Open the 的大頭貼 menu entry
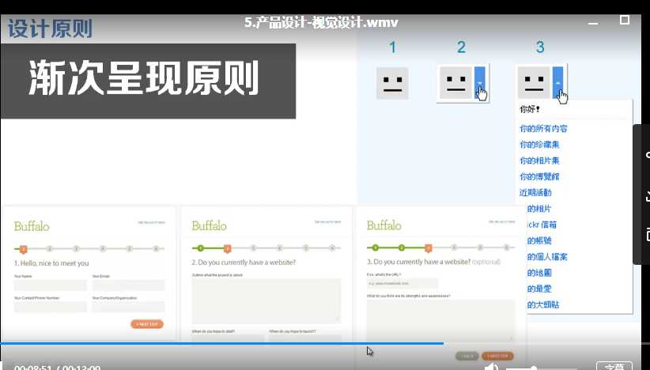The width and height of the screenshot is (650, 370). tap(543, 305)
